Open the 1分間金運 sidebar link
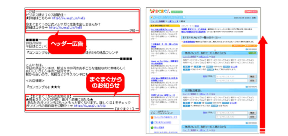288x136 pixels. pos(164,46)
